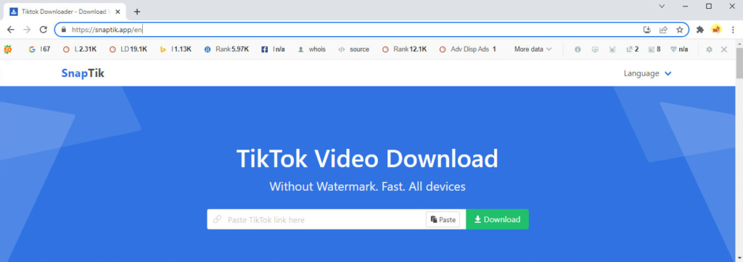Click the browser back arrow
Screen dimensions: 743x262
[x=10, y=29]
